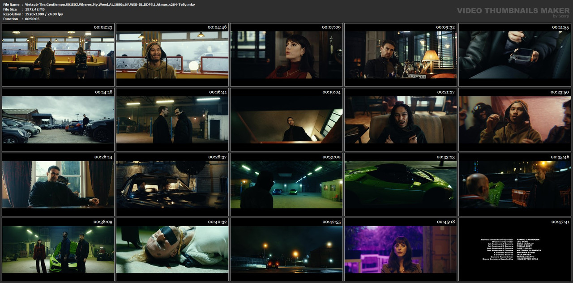
Task: Choose the night street thumbnail at 00:42:55
Action: pyautogui.click(x=286, y=249)
